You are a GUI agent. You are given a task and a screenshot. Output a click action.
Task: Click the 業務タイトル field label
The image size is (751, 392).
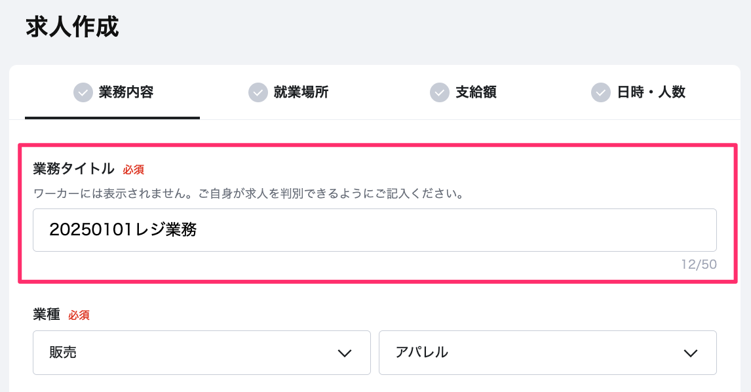73,169
